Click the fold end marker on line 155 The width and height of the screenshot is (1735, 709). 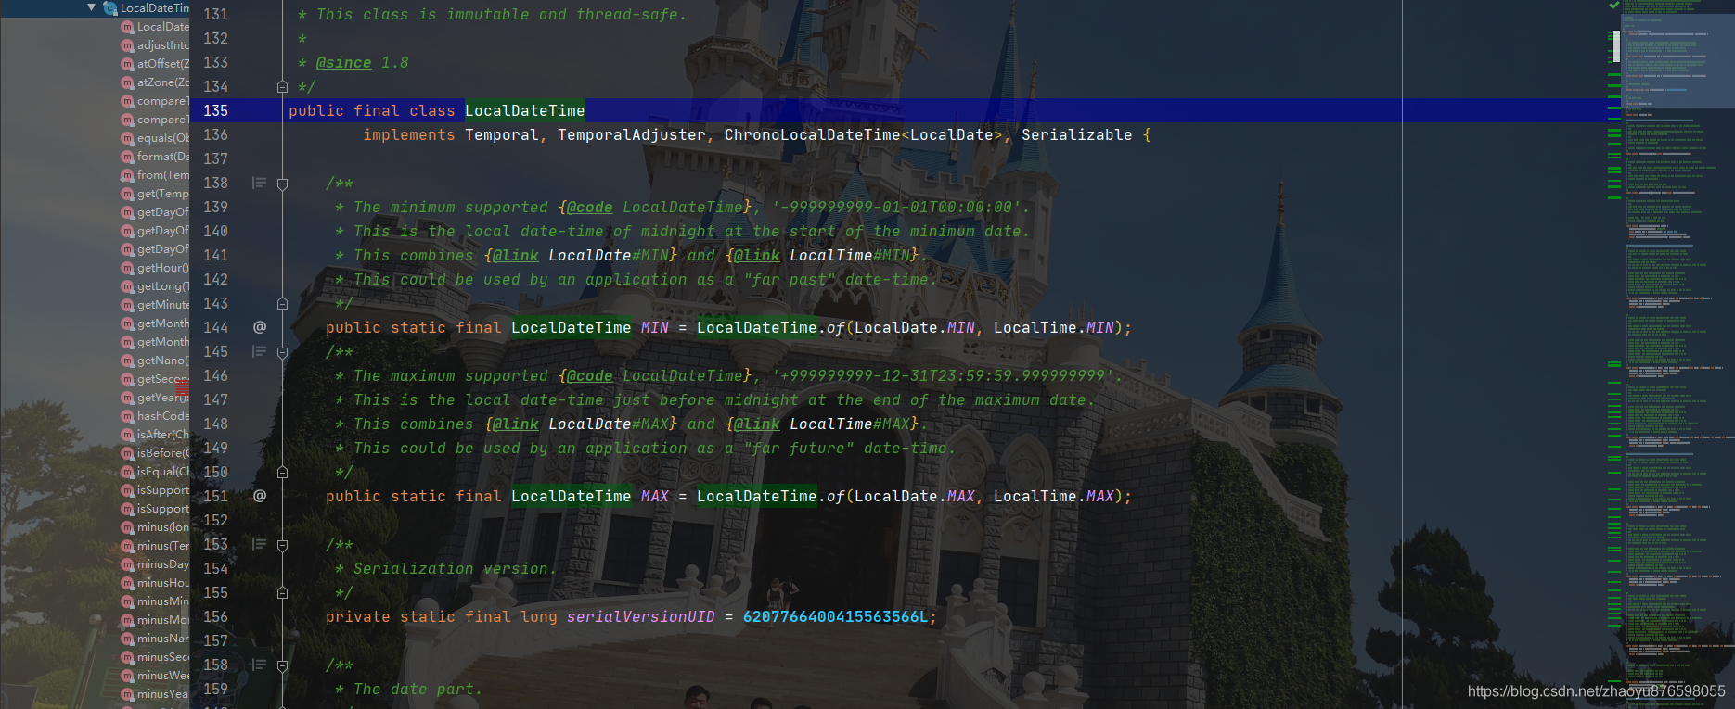(x=282, y=593)
